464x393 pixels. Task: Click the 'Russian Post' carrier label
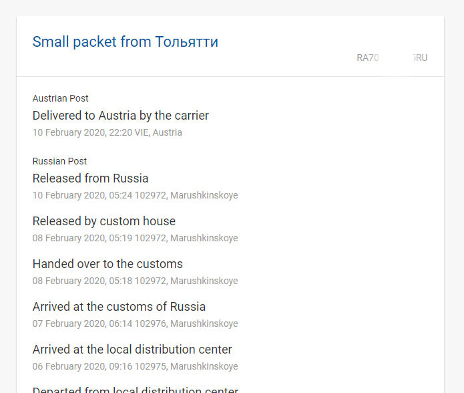pyautogui.click(x=59, y=161)
